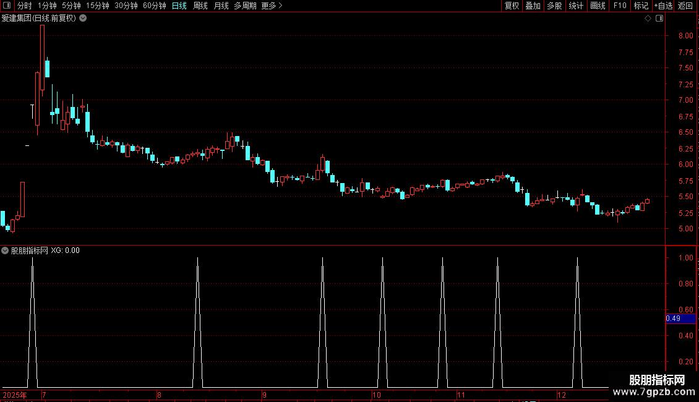Select the 60分钟 period tab
Screen dimensions: 699x402
[154, 6]
